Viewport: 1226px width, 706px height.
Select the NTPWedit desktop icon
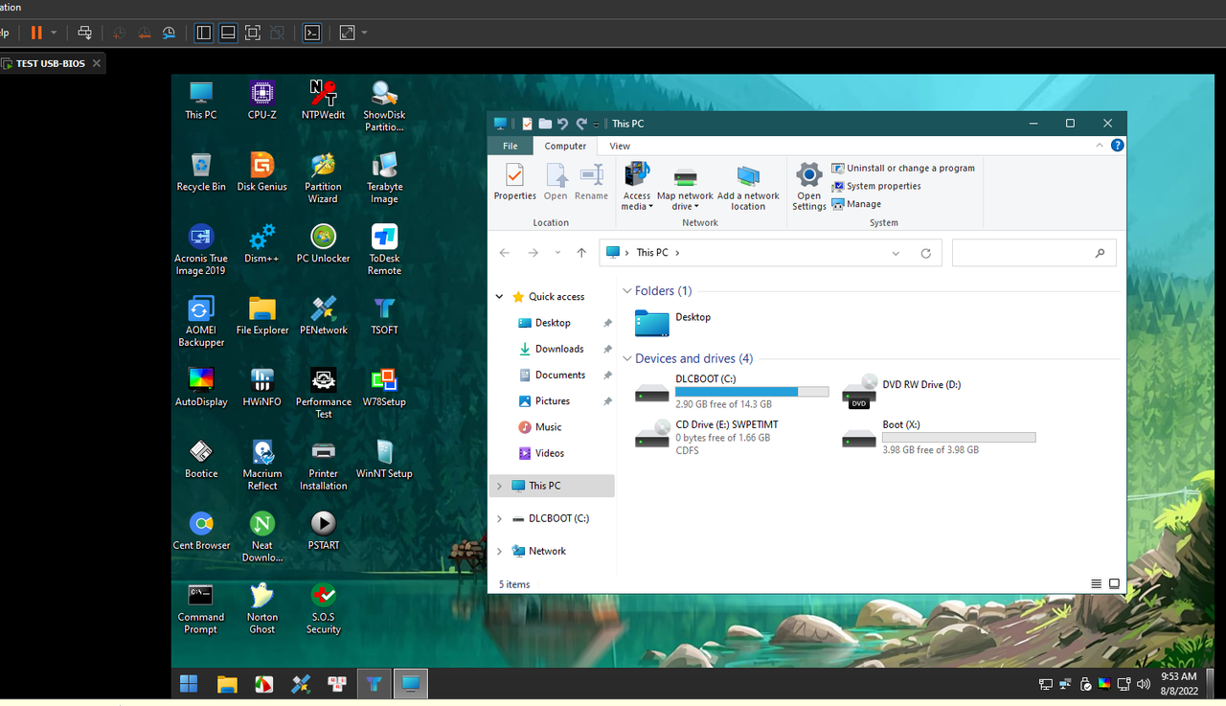tap(323, 100)
